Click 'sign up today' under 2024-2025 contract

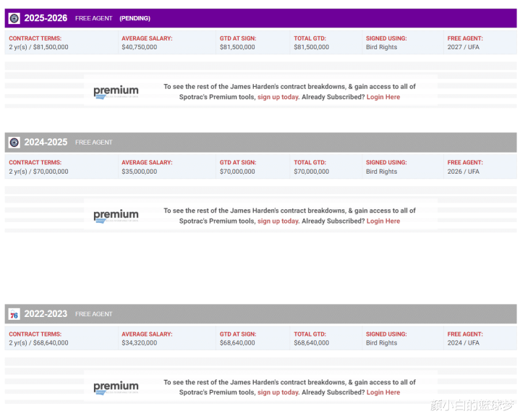(278, 221)
